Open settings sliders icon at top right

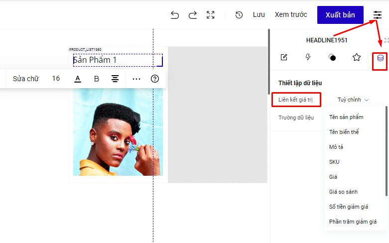(x=378, y=15)
